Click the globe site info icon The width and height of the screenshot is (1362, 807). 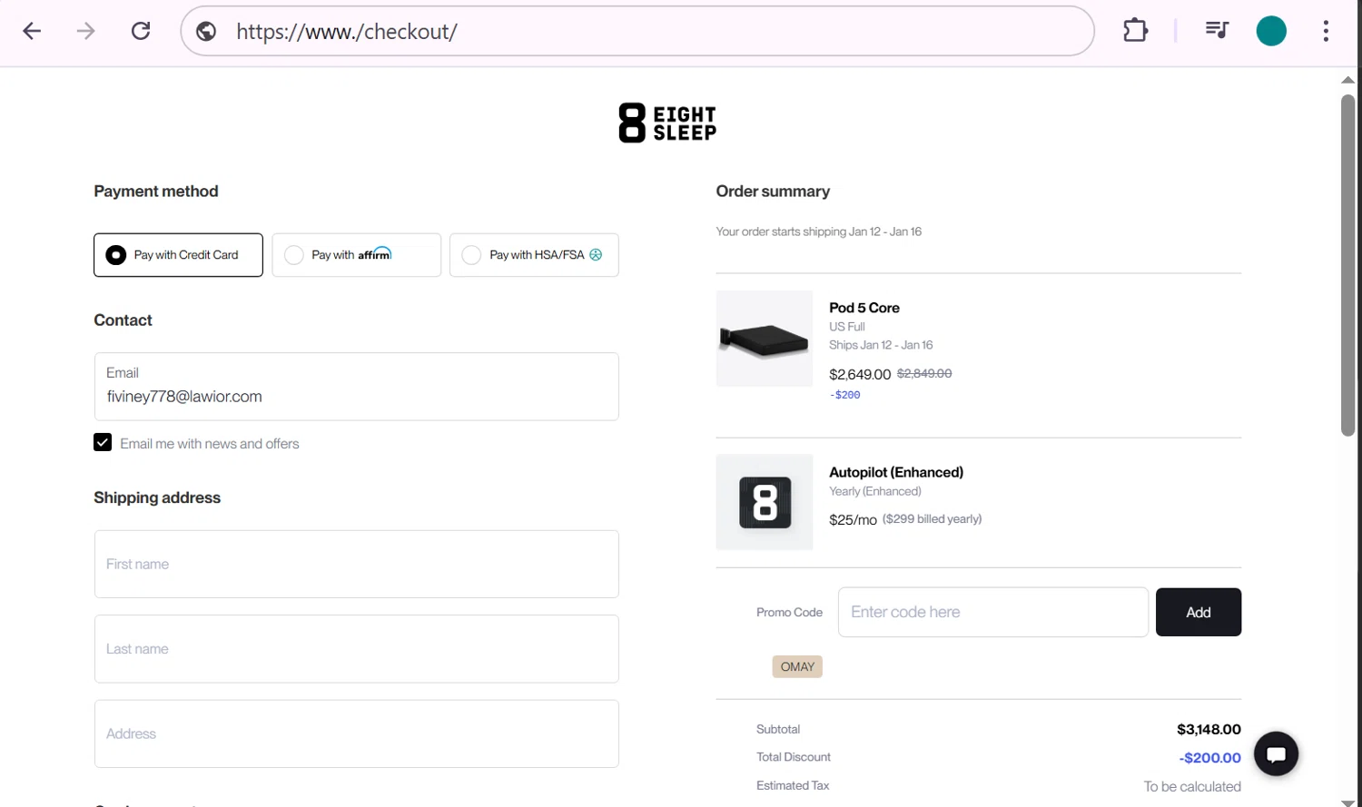206,31
